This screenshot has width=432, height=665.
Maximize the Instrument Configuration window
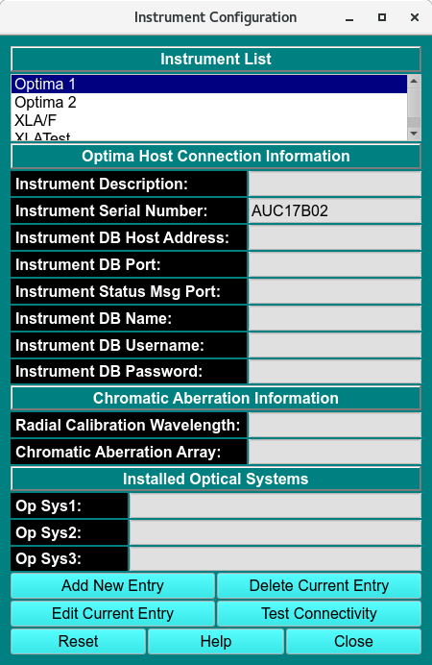(x=382, y=17)
